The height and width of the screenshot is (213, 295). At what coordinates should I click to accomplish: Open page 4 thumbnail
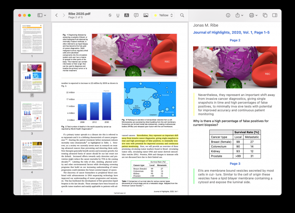click(x=32, y=155)
